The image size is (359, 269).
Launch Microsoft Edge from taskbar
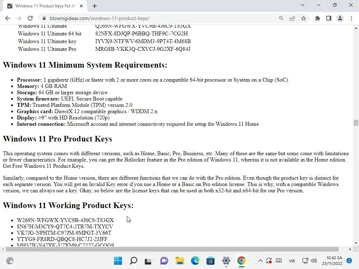point(195,261)
